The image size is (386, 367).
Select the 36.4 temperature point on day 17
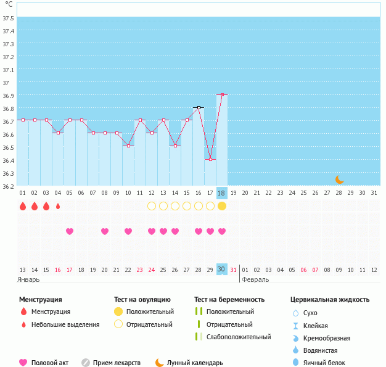pyautogui.click(x=210, y=160)
